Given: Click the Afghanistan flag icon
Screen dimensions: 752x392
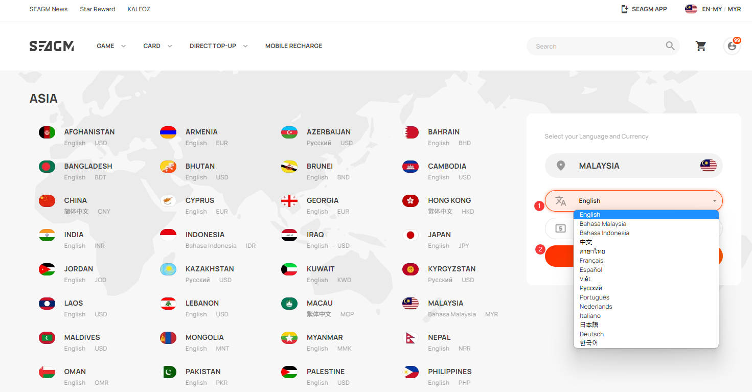Looking at the screenshot, I should point(47,132).
